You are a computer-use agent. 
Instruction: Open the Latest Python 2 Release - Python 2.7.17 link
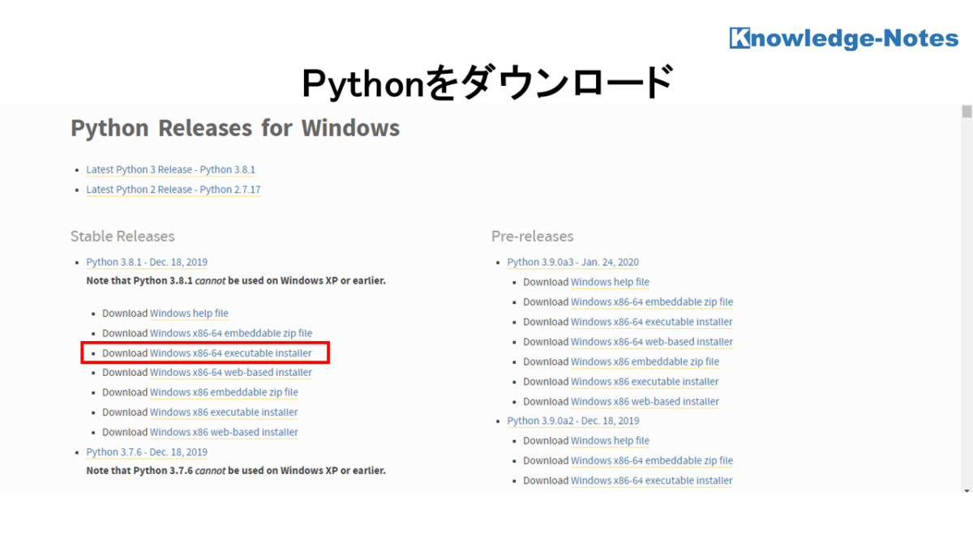point(174,190)
